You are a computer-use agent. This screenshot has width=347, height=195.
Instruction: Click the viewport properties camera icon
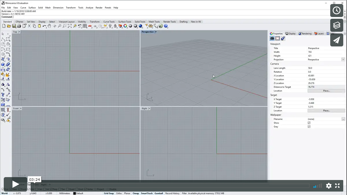tap(272, 38)
